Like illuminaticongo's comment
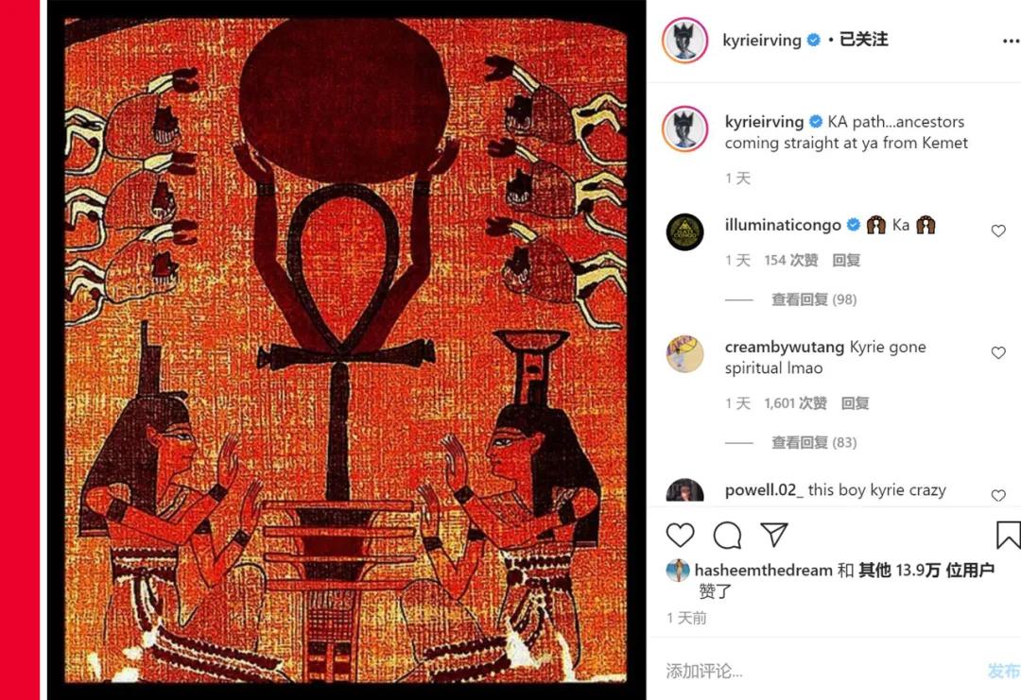Viewport: 1021px width, 700px height. pyautogui.click(x=998, y=230)
